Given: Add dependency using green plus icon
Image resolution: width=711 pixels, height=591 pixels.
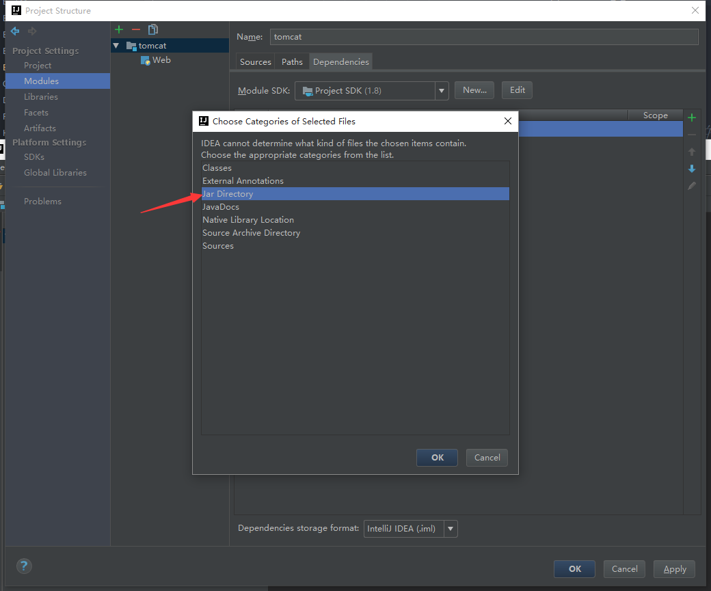Looking at the screenshot, I should coord(691,118).
